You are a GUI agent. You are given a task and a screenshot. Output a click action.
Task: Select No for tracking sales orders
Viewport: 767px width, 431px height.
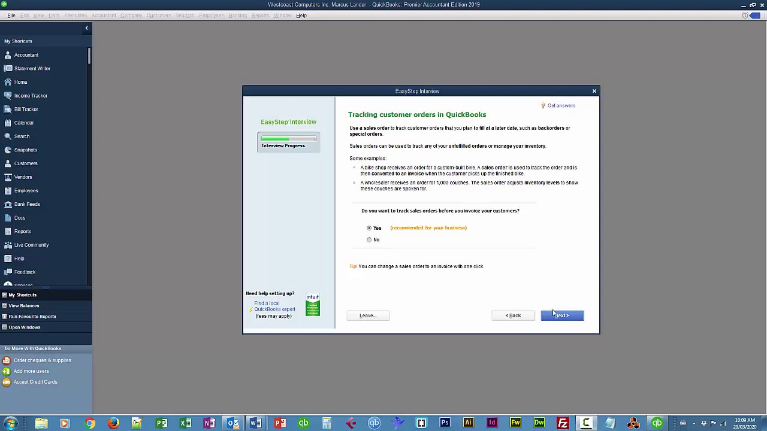click(369, 240)
